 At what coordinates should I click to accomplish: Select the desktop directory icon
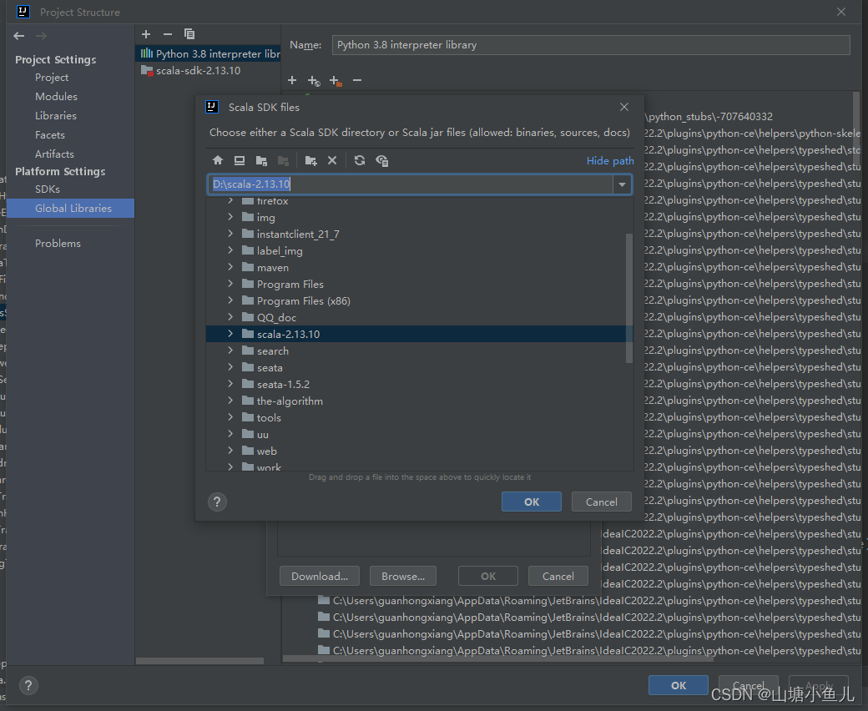pyautogui.click(x=240, y=160)
